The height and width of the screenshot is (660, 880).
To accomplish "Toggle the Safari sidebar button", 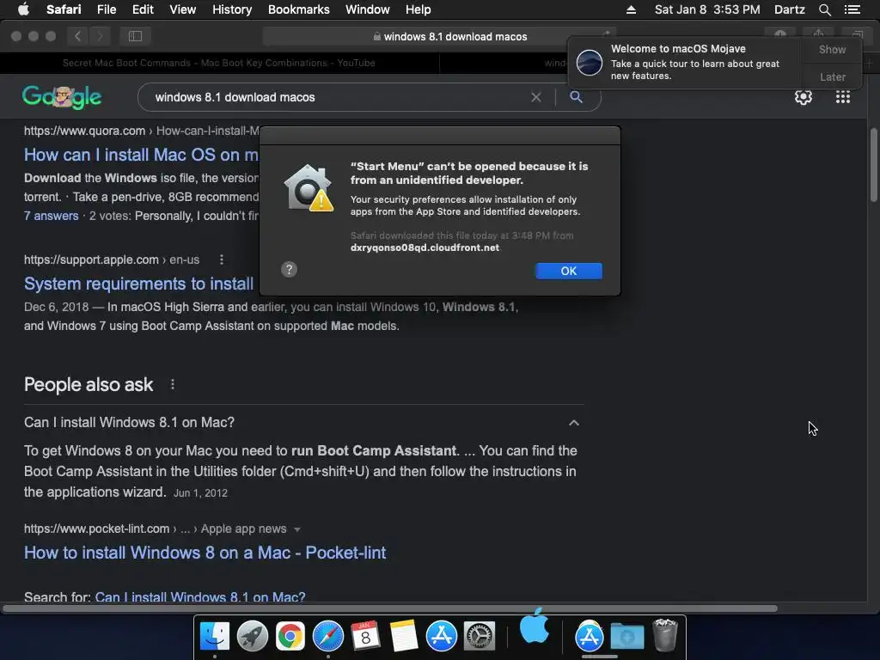I will coord(135,36).
